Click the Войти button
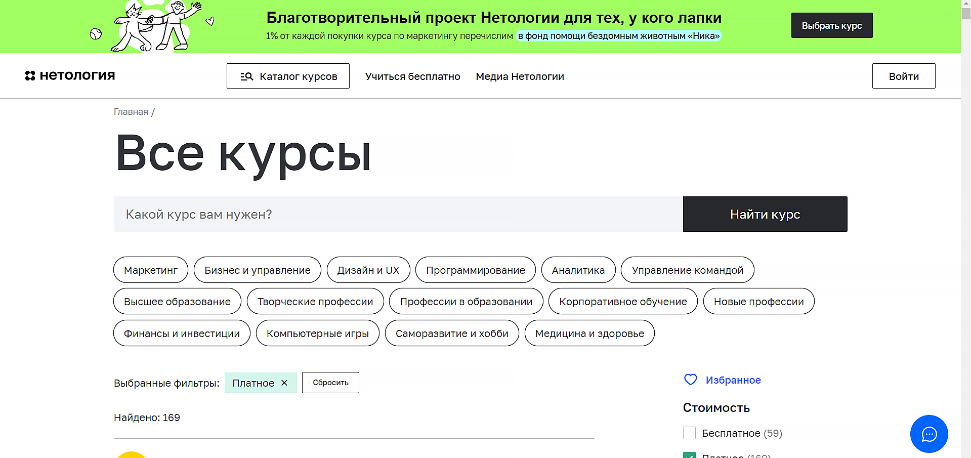This screenshot has width=971, height=458. tap(904, 76)
